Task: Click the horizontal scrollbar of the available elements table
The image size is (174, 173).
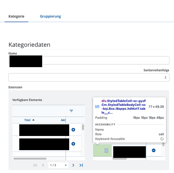Action: coord(30,158)
